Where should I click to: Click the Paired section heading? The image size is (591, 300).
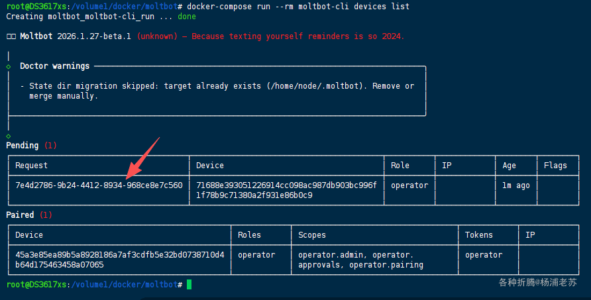coord(21,215)
